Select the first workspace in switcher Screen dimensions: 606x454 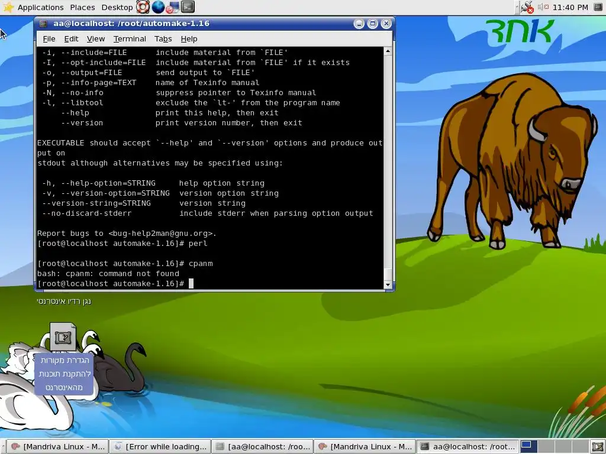[x=528, y=447]
